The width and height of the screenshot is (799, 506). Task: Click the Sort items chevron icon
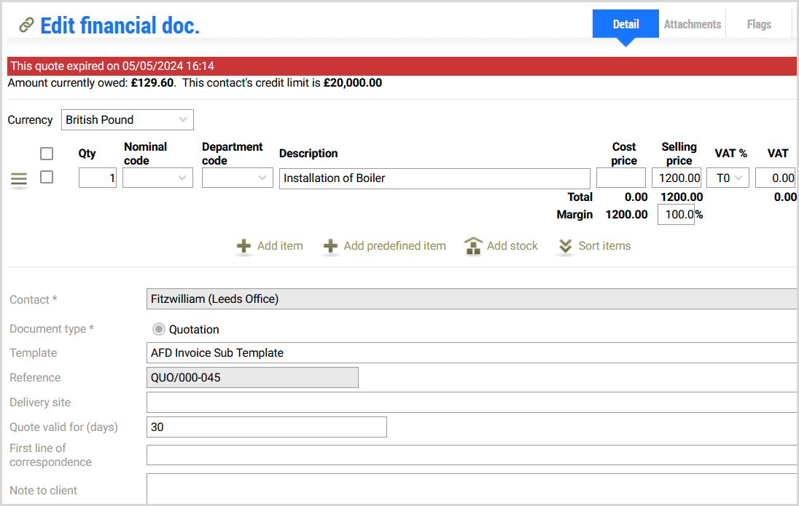pyautogui.click(x=566, y=246)
